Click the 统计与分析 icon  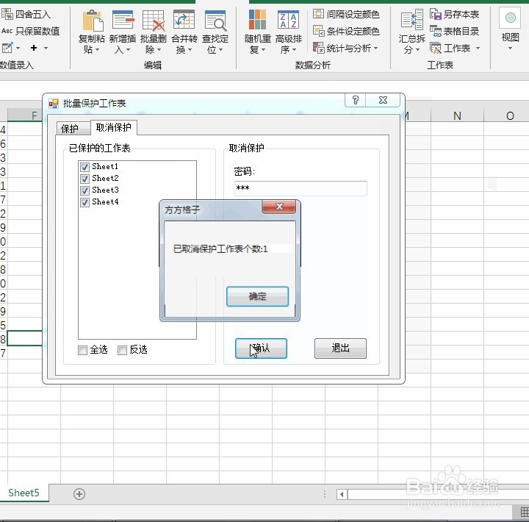[318, 48]
